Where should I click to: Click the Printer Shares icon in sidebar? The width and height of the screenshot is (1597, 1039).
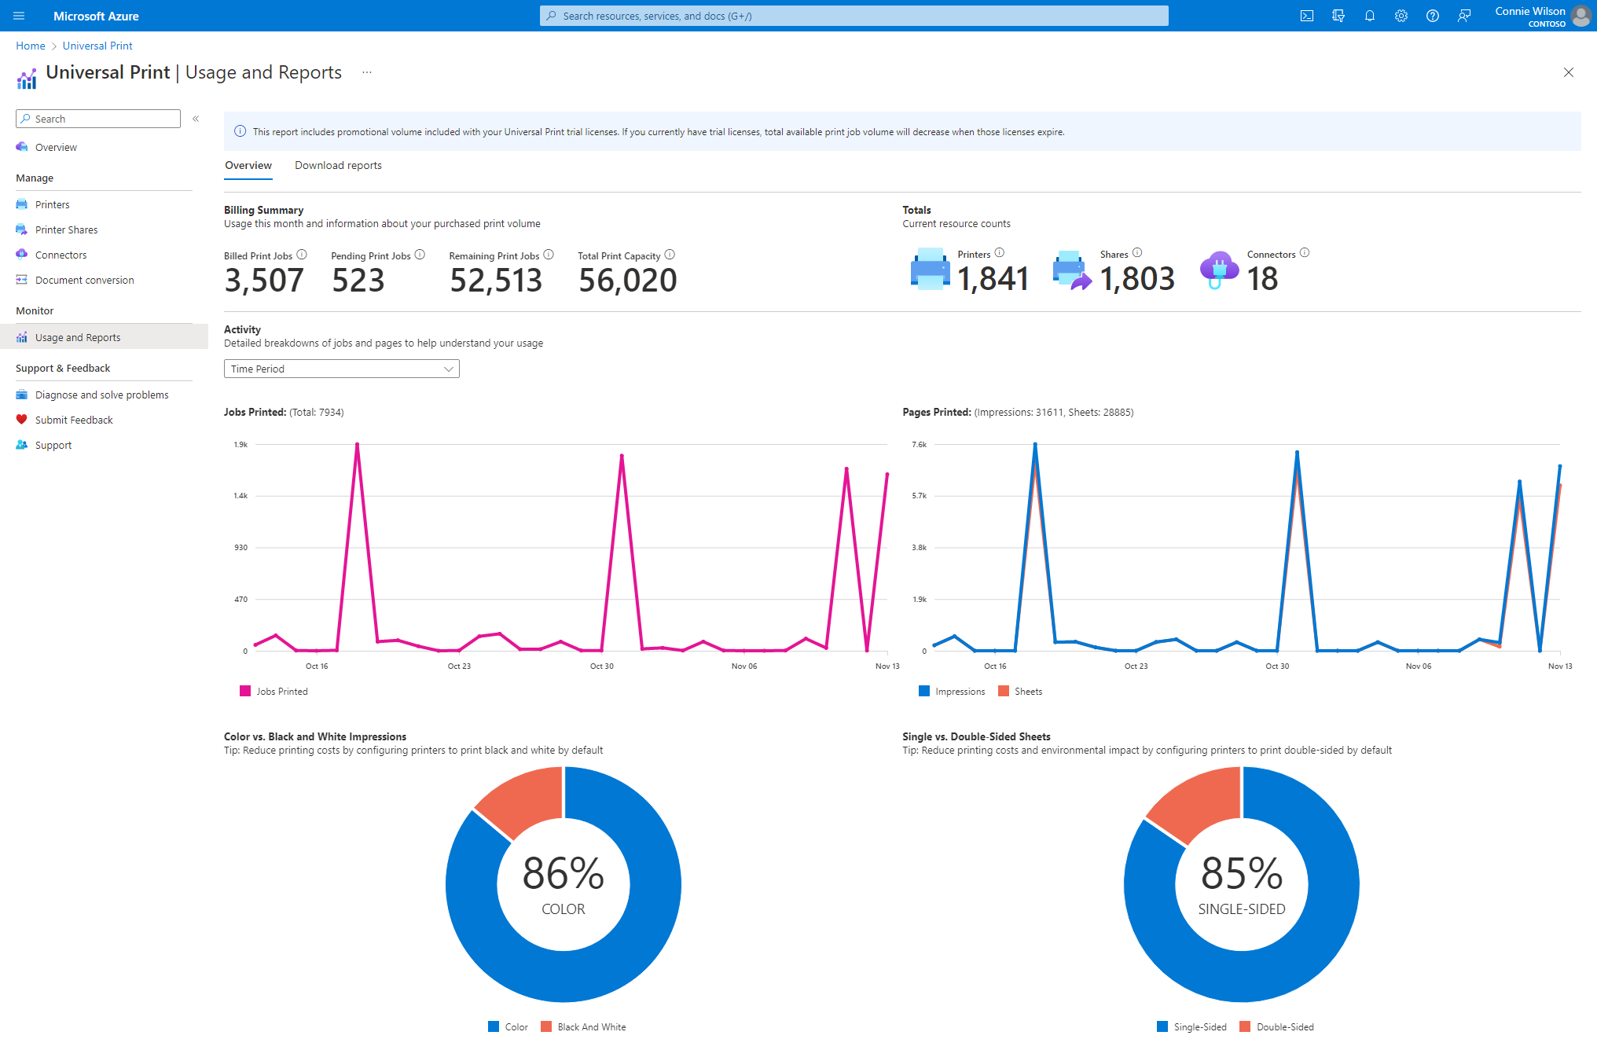pos(21,228)
